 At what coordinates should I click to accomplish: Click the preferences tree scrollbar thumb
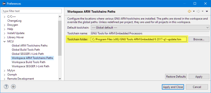(x=60, y=38)
